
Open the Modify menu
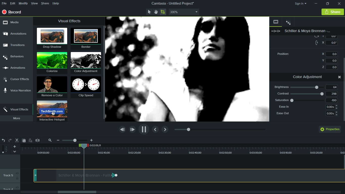pos(23,3)
